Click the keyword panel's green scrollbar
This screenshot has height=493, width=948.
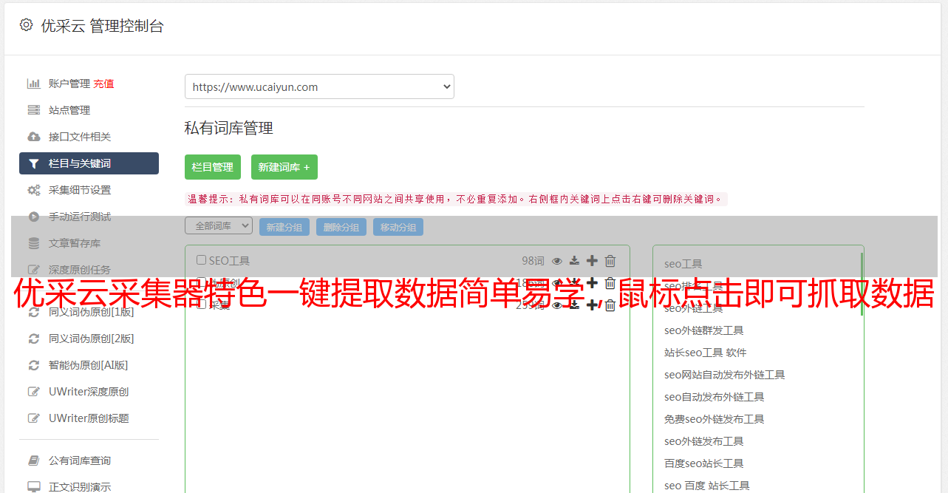862,285
